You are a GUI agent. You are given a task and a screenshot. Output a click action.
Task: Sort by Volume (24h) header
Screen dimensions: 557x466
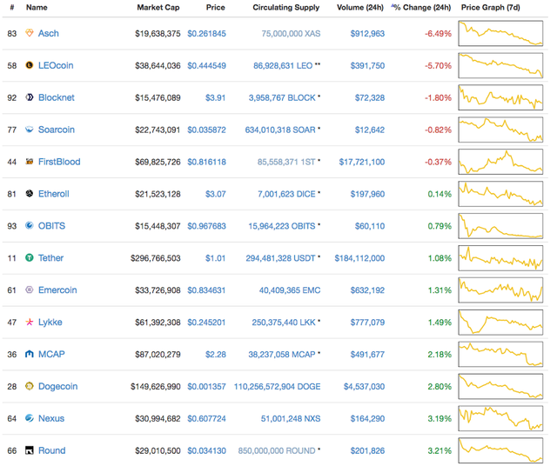360,8
